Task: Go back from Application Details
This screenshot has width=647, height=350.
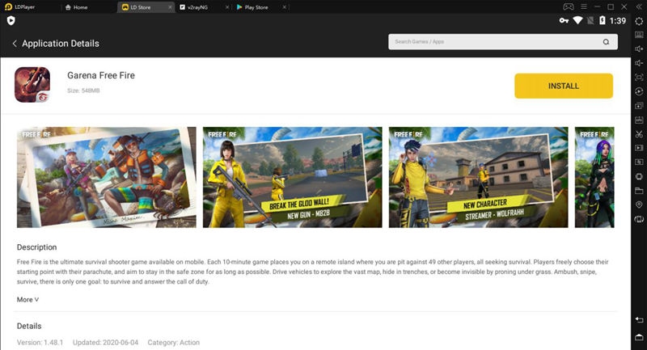Action: [x=15, y=44]
